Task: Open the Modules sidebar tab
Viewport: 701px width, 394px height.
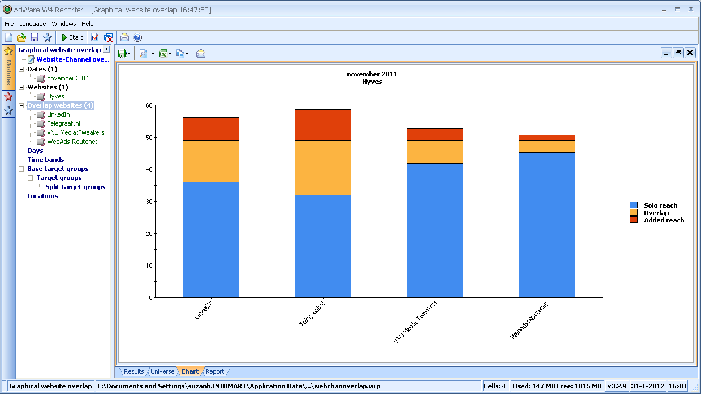Action: 8,67
